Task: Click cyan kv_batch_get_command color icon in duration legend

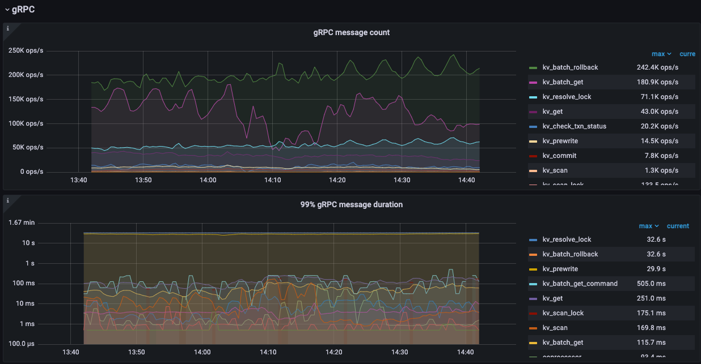Action: 533,284
